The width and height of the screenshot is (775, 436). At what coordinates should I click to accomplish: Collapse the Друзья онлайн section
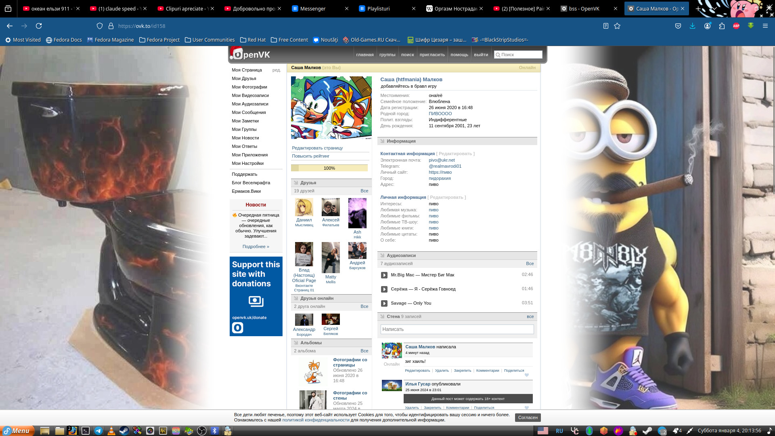coord(295,298)
